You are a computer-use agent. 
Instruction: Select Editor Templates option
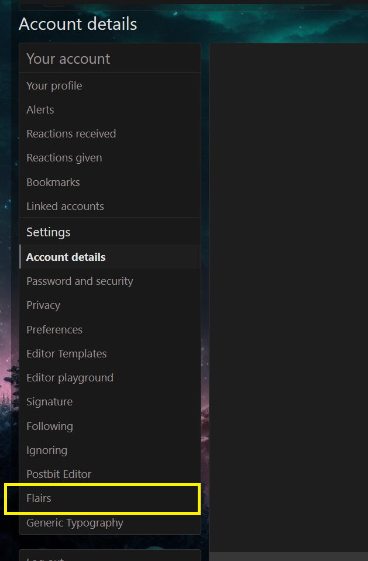(110, 353)
